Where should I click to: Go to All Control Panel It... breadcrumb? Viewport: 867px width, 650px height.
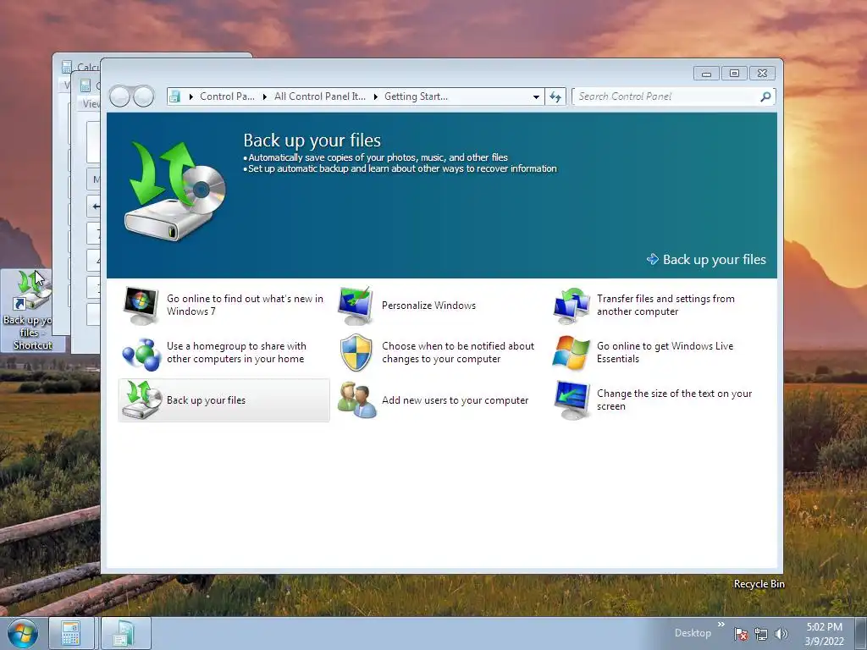pos(319,96)
